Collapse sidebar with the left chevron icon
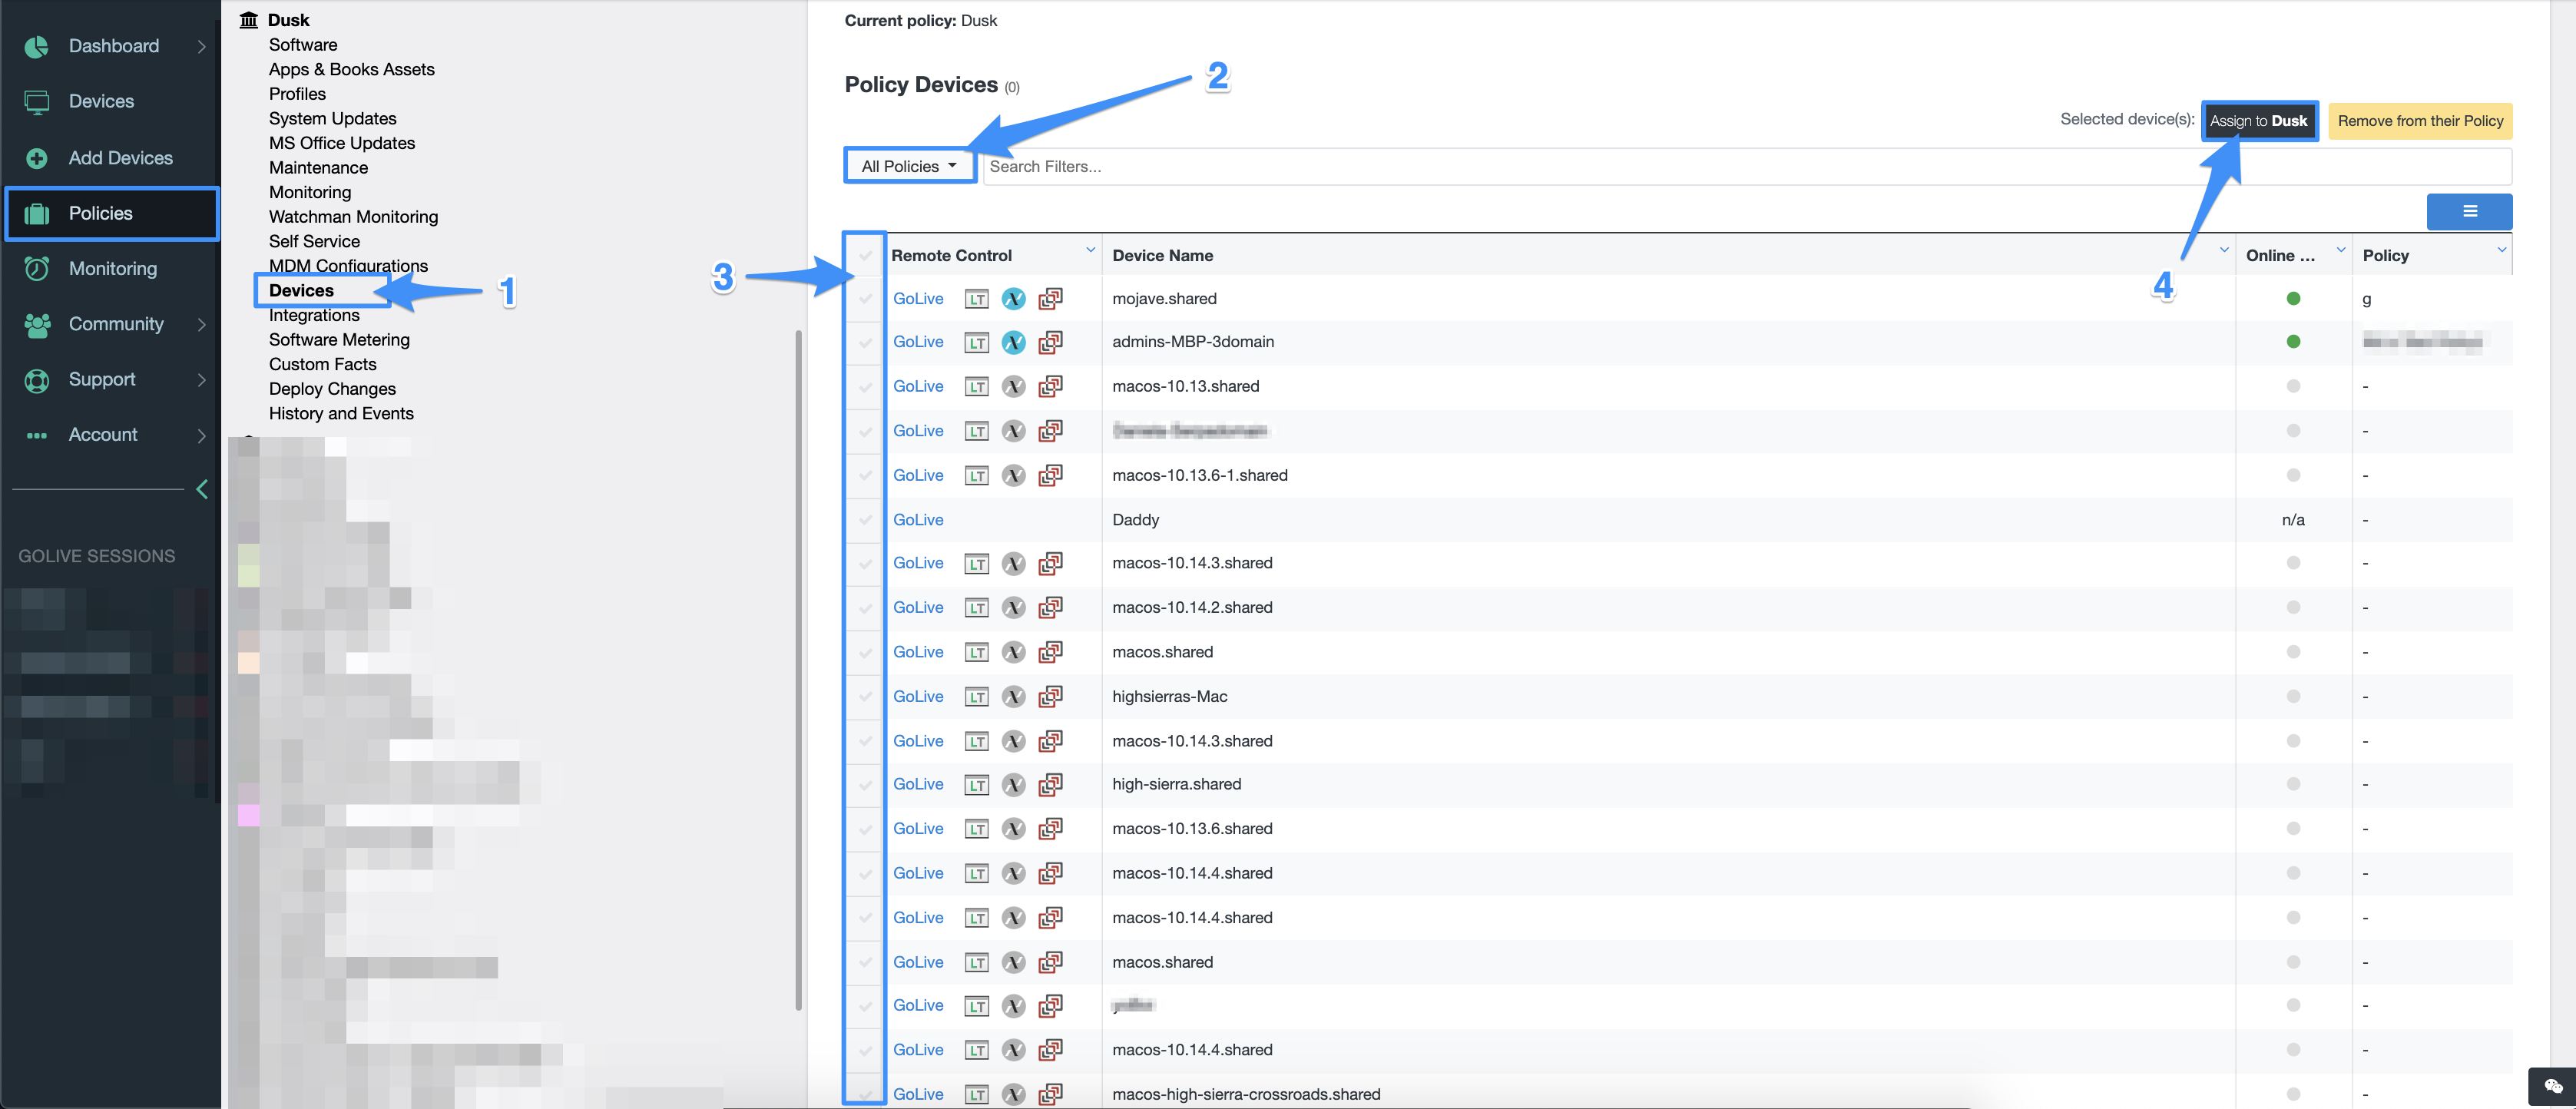Viewport: 2576px width, 1109px height. click(x=202, y=489)
